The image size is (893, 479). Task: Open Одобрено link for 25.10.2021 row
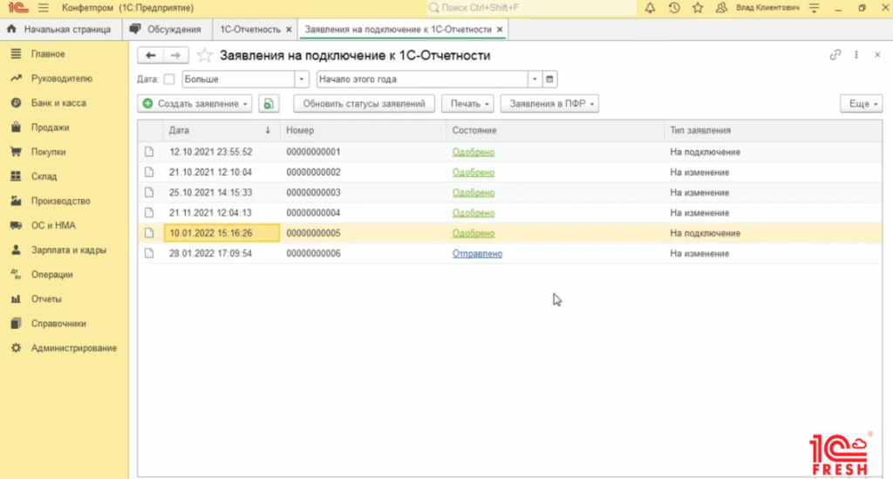click(x=474, y=193)
